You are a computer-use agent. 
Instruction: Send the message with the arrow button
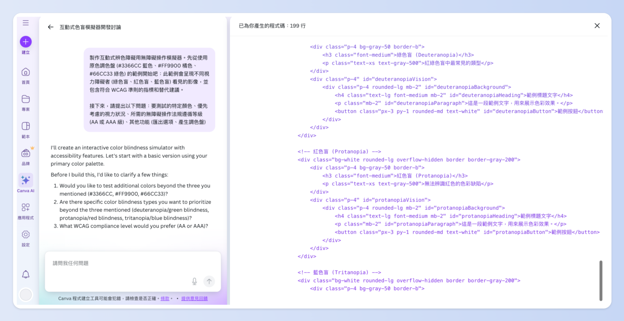pyautogui.click(x=209, y=281)
